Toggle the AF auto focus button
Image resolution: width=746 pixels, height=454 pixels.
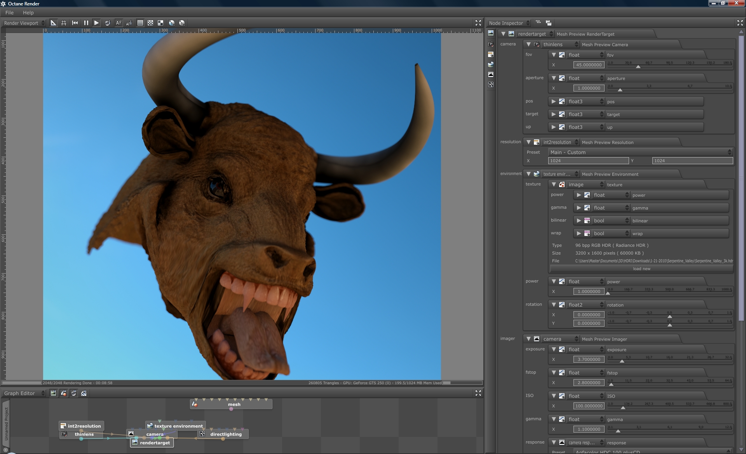pyautogui.click(x=119, y=23)
